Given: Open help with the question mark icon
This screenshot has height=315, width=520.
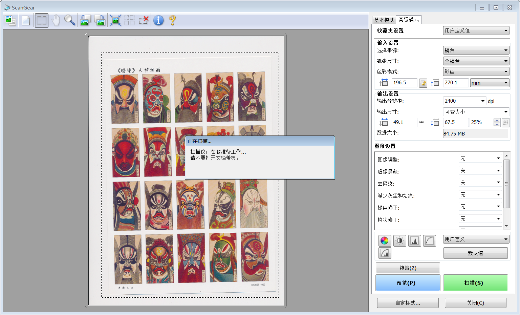Looking at the screenshot, I should click(172, 21).
